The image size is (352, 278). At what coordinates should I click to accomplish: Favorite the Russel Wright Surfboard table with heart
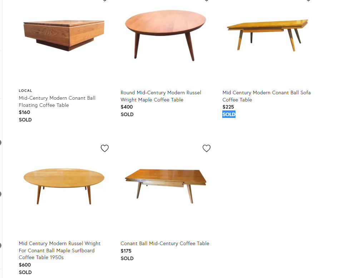[104, 148]
